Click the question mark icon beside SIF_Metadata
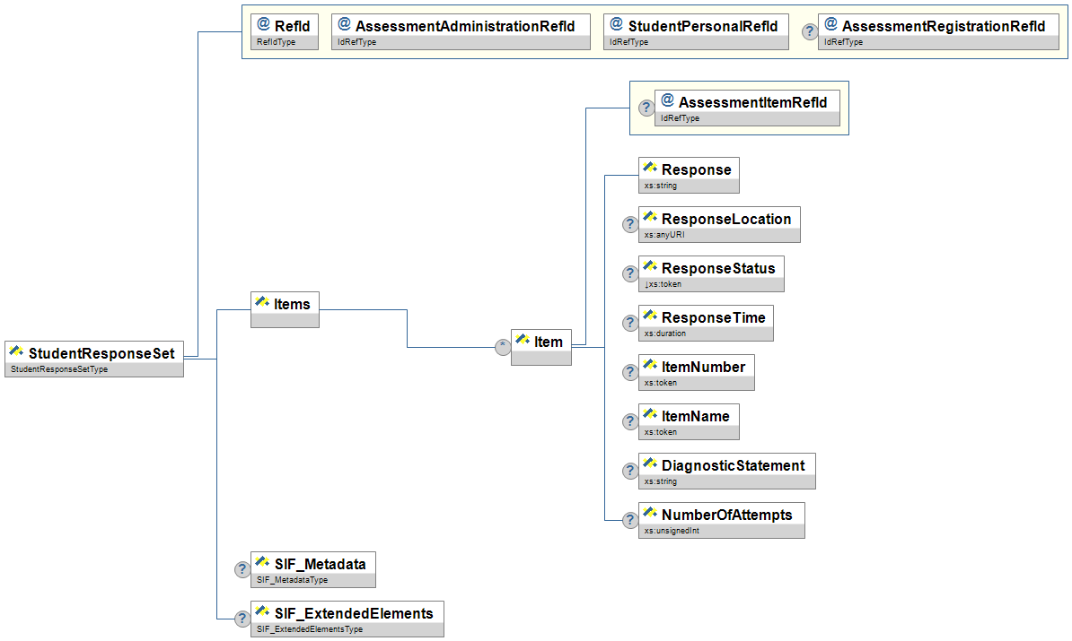Viewport: 1072px width, 641px height. pos(242,569)
